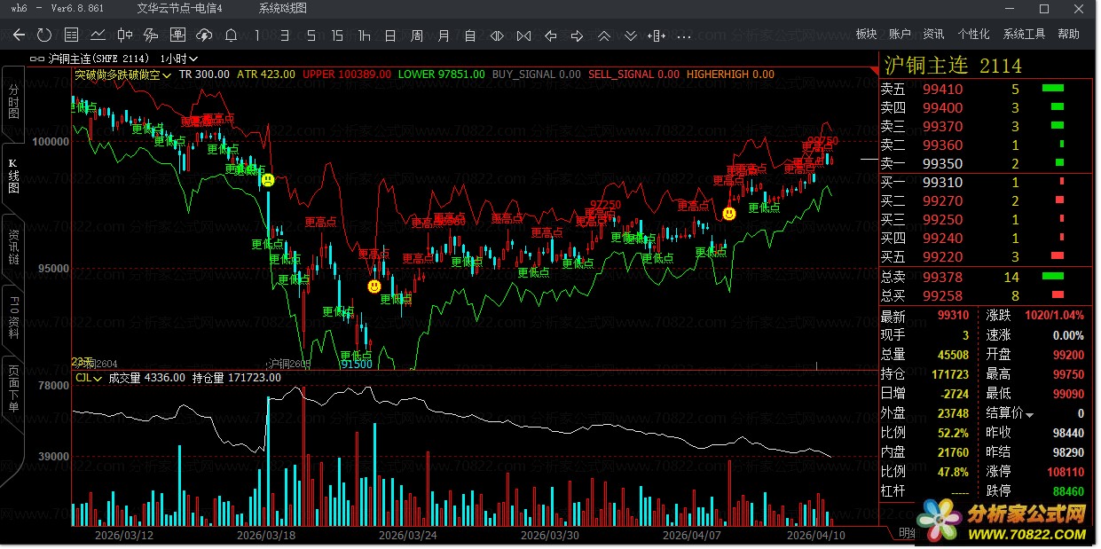Open the 系统工具 menu
The height and width of the screenshot is (549, 1101).
tap(1024, 35)
